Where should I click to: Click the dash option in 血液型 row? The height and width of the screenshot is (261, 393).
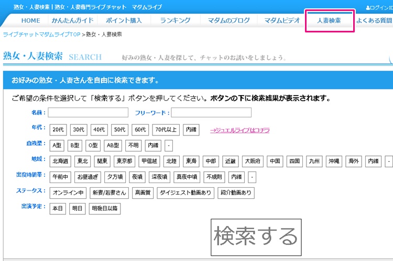(169, 145)
